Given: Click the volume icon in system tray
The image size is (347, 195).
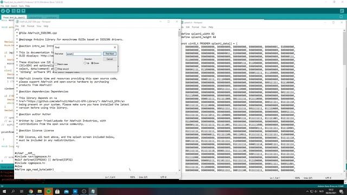Looking at the screenshot, I should (316, 191).
